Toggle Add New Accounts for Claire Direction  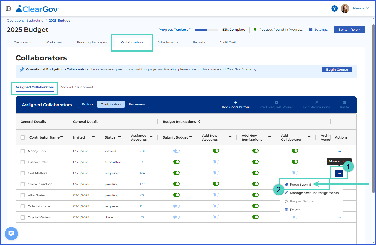216,184
